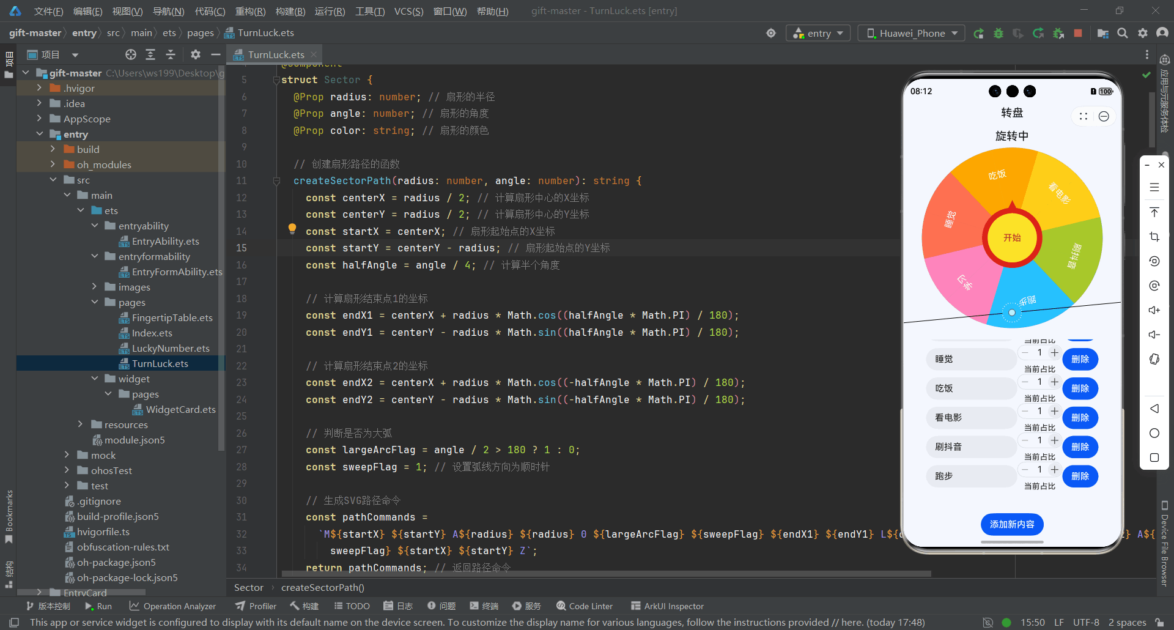The image size is (1174, 630).
Task: Click the emulator screenshot crop icon
Action: [x=1154, y=237]
